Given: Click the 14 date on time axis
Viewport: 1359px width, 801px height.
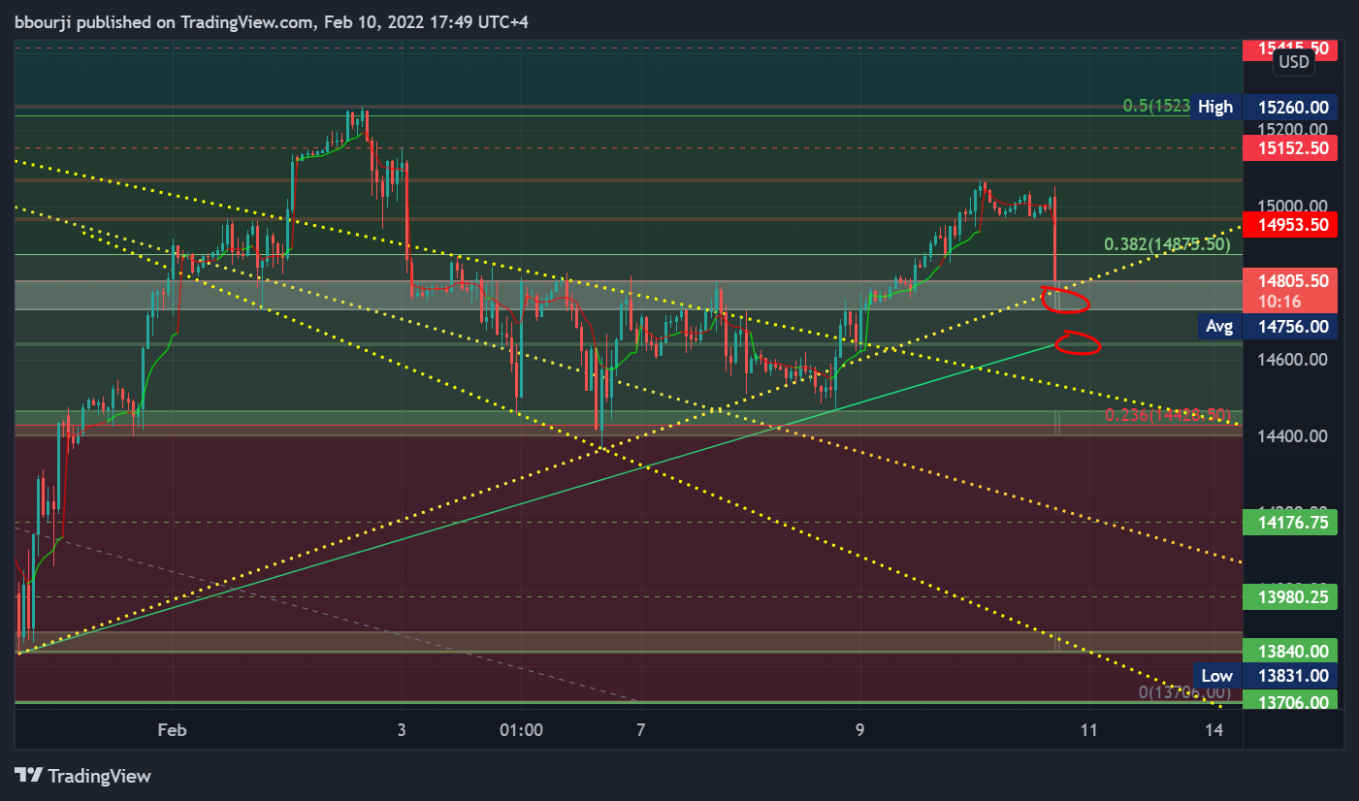Looking at the screenshot, I should [x=1215, y=729].
